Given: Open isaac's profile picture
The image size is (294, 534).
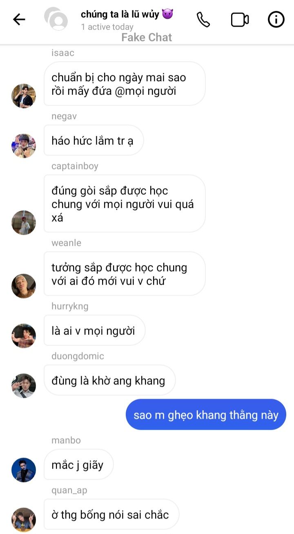Looking at the screenshot, I should point(24,96).
